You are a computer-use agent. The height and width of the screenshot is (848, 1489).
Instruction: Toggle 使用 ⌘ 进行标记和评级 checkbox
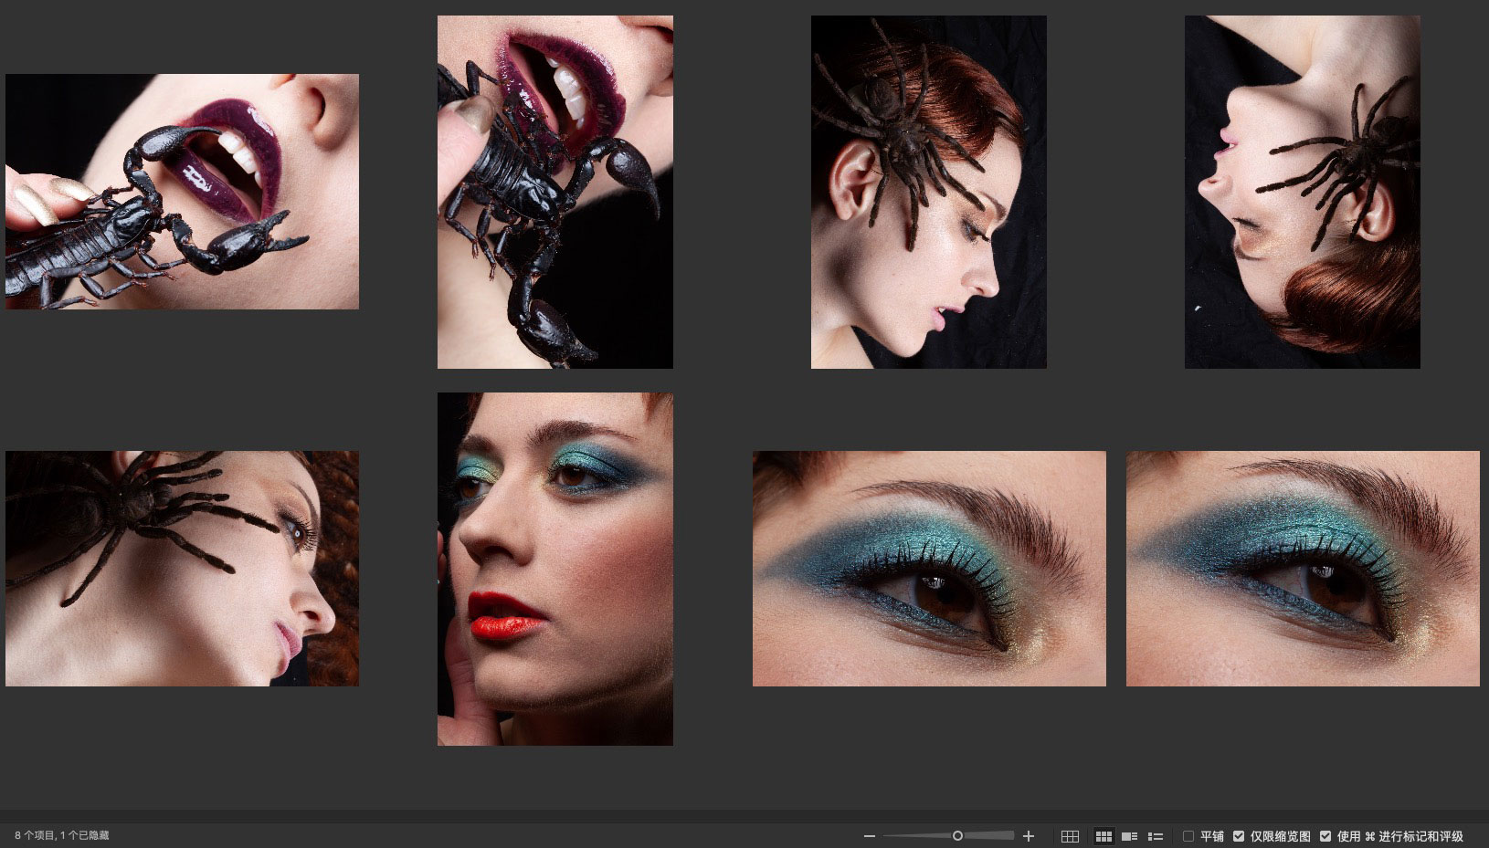[x=1325, y=836]
